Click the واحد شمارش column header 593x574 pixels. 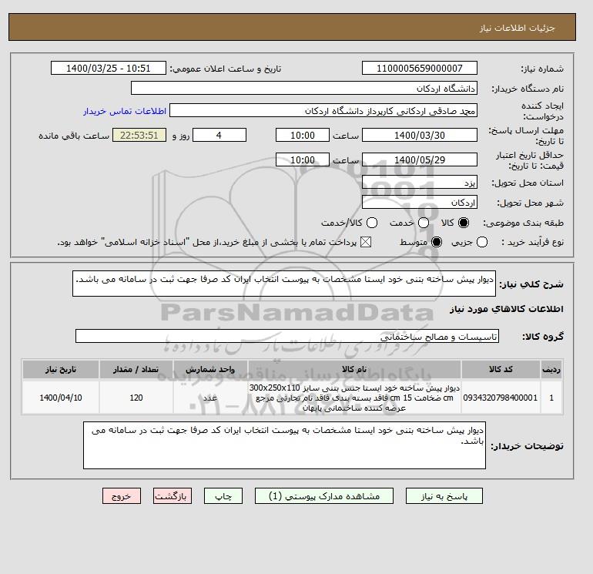(x=210, y=369)
